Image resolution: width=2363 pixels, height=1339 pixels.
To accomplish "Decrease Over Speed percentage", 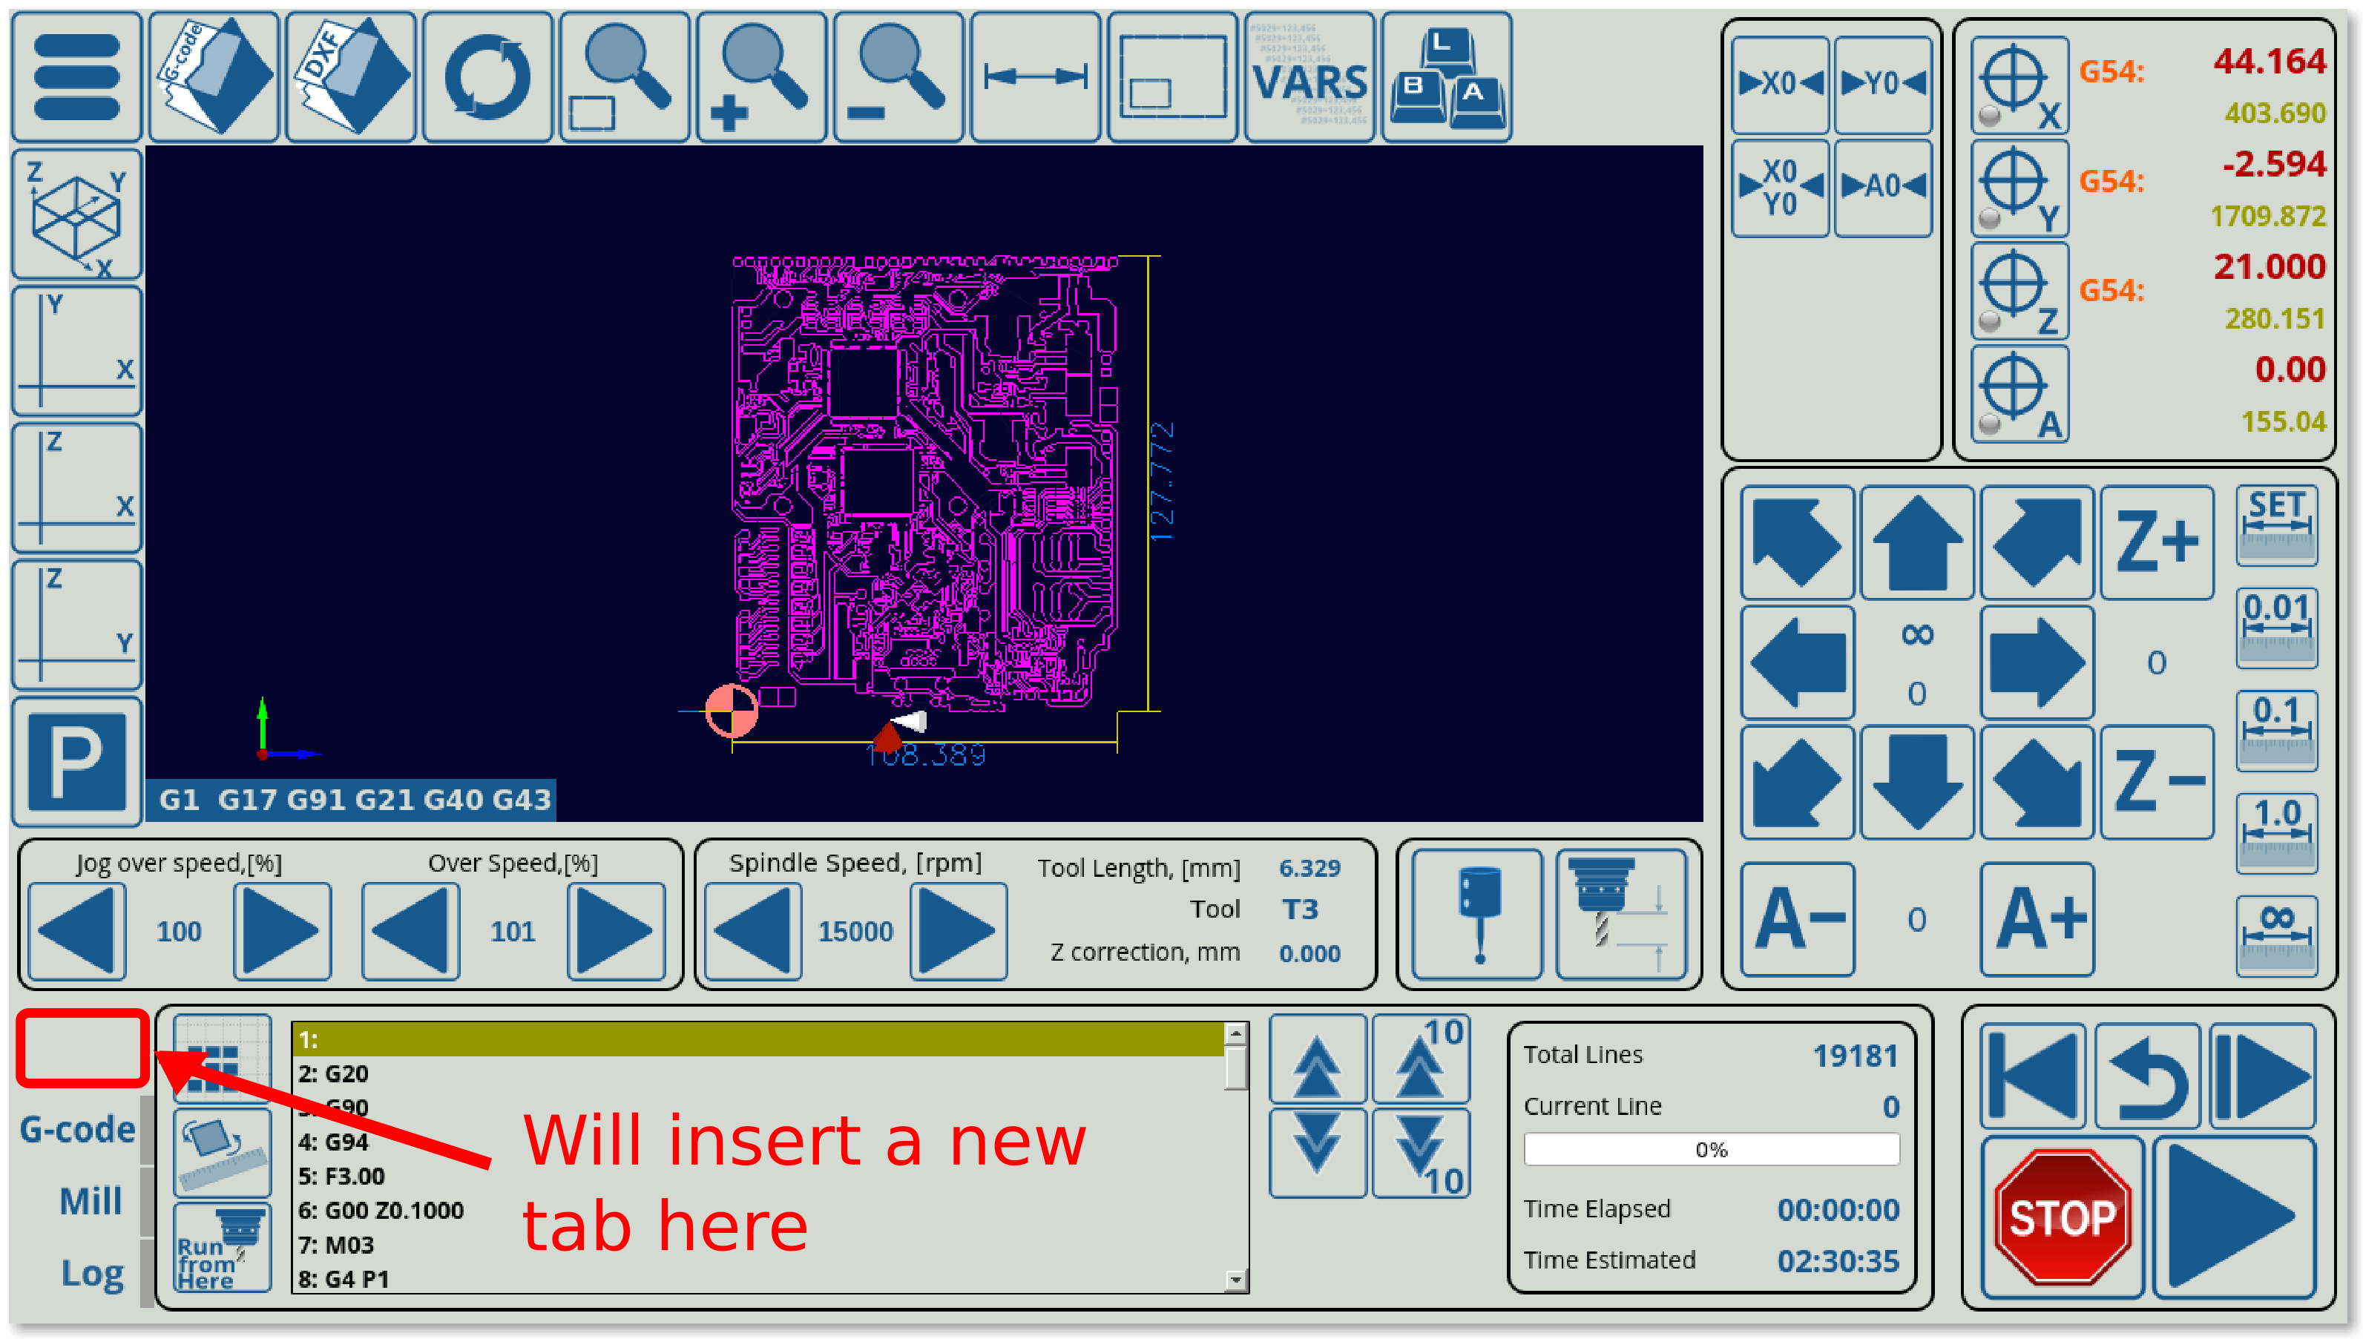I will (x=410, y=931).
